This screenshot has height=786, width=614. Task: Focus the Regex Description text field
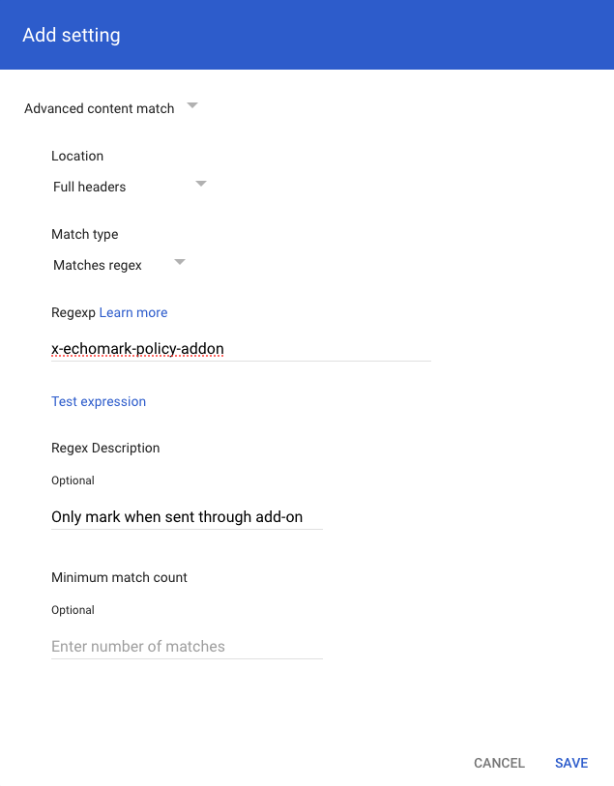pos(187,517)
